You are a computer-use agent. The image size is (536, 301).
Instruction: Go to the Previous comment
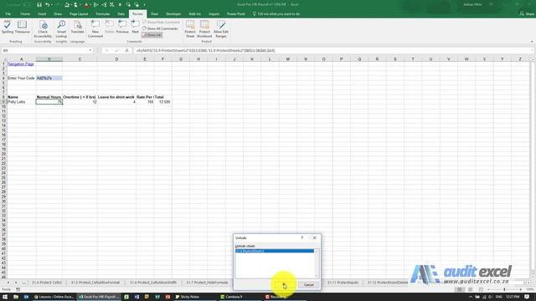point(122,27)
